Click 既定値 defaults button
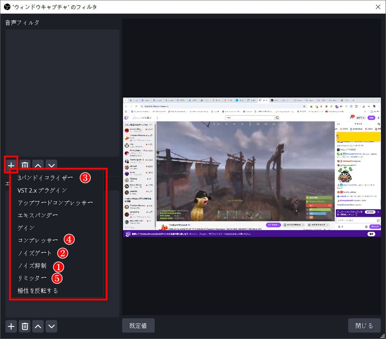The width and height of the screenshot is (386, 339). (138, 326)
